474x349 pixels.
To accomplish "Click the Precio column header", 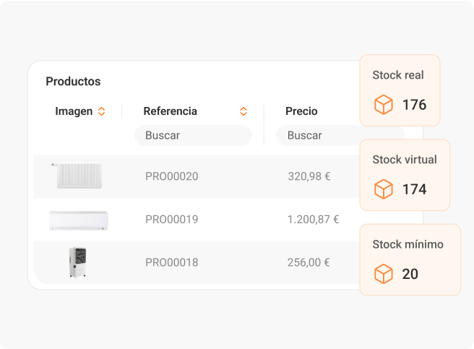I will (301, 111).
